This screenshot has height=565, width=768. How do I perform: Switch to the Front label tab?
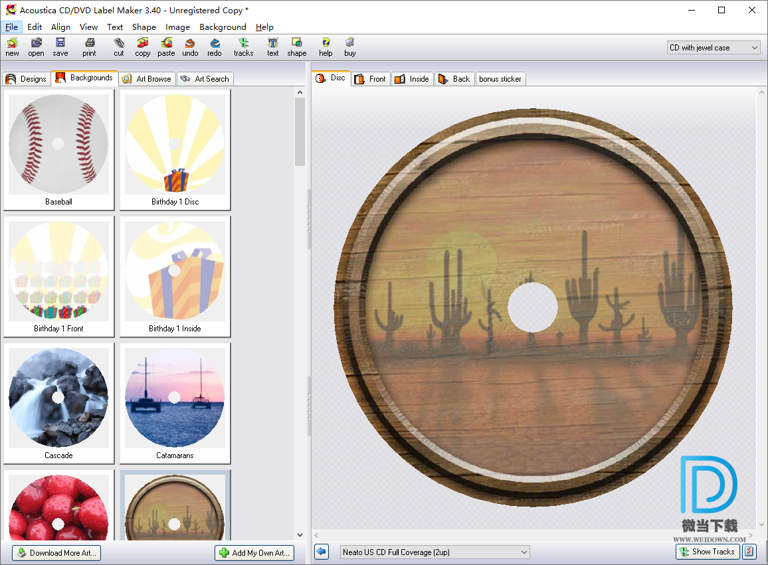tap(370, 79)
